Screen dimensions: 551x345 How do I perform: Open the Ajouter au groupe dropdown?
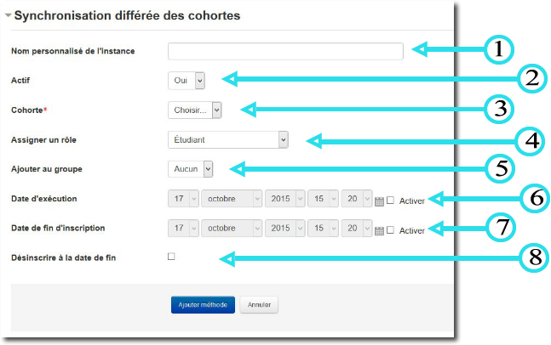tap(190, 169)
